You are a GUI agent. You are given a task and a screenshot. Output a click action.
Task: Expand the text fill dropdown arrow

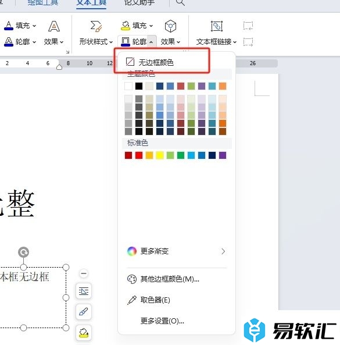[34, 26]
